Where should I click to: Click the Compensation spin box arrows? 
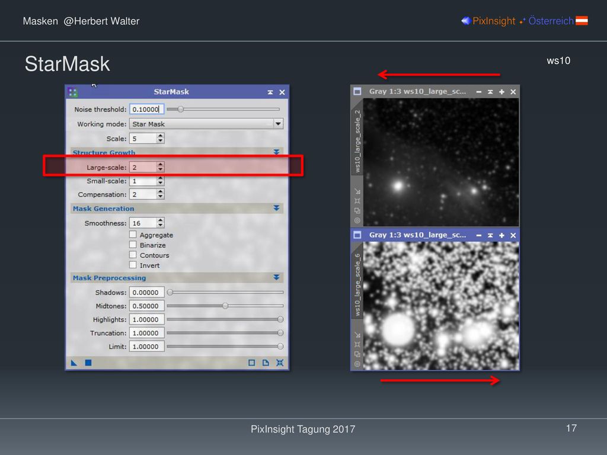coord(160,194)
